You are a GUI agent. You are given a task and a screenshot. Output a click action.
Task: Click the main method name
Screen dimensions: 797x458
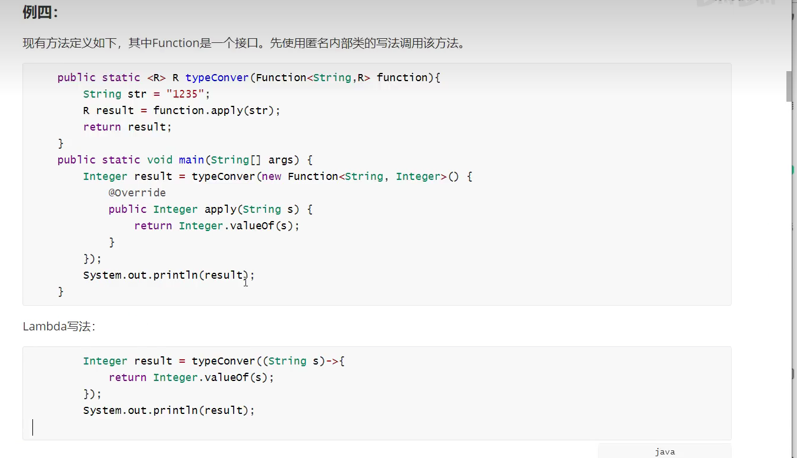coord(191,160)
